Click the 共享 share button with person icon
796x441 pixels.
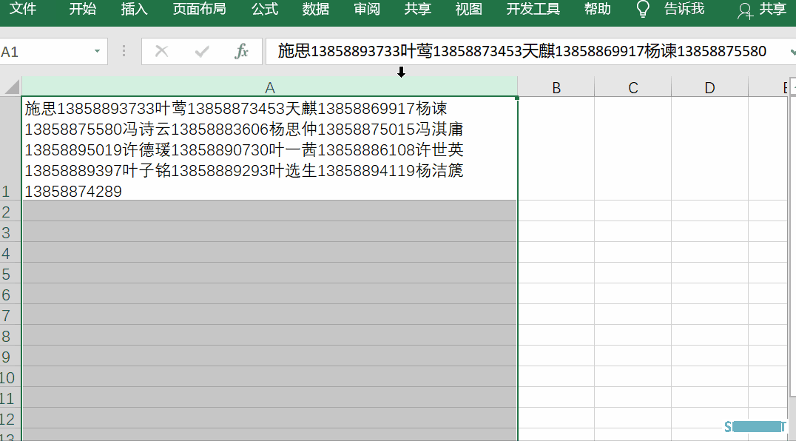762,10
